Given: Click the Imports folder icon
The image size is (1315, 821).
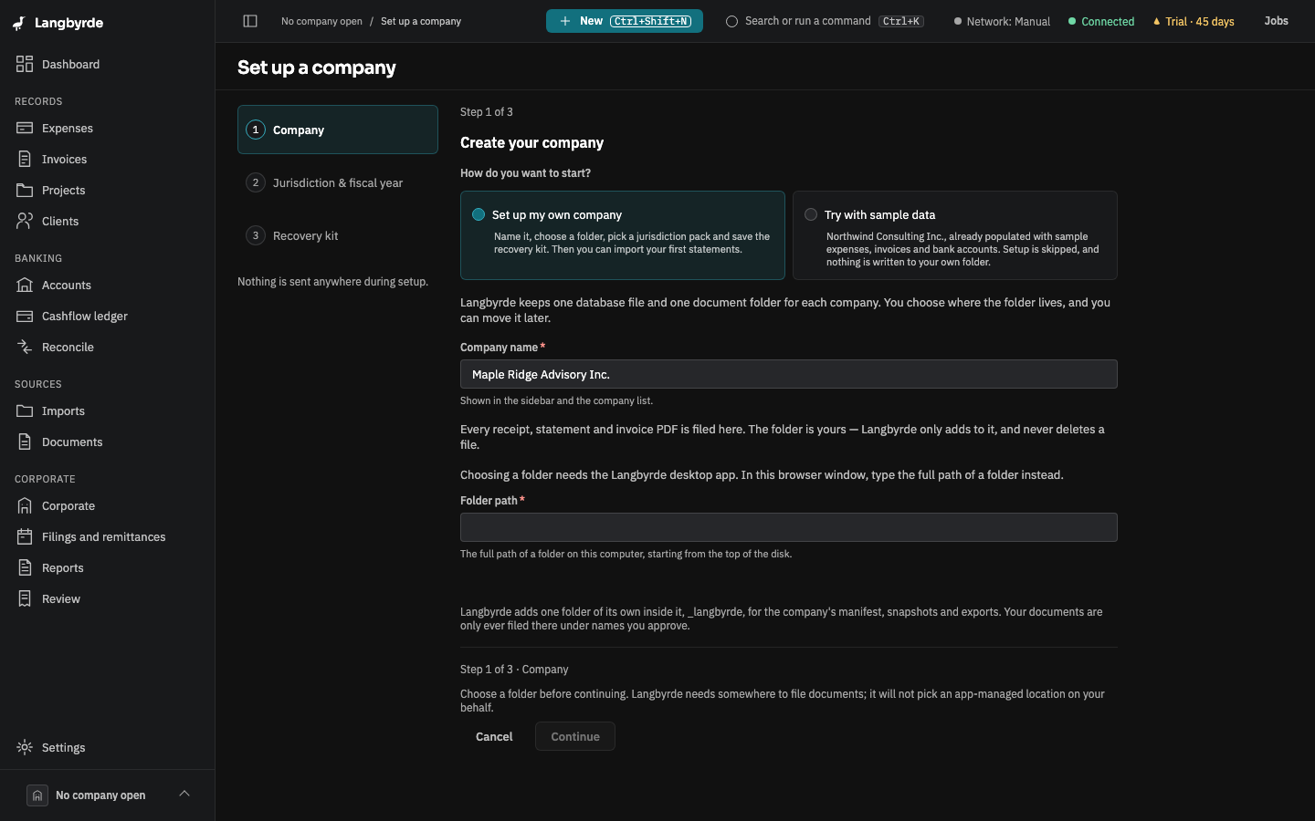Looking at the screenshot, I should [25, 410].
